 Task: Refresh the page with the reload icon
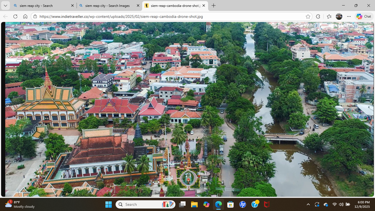tap(15, 16)
